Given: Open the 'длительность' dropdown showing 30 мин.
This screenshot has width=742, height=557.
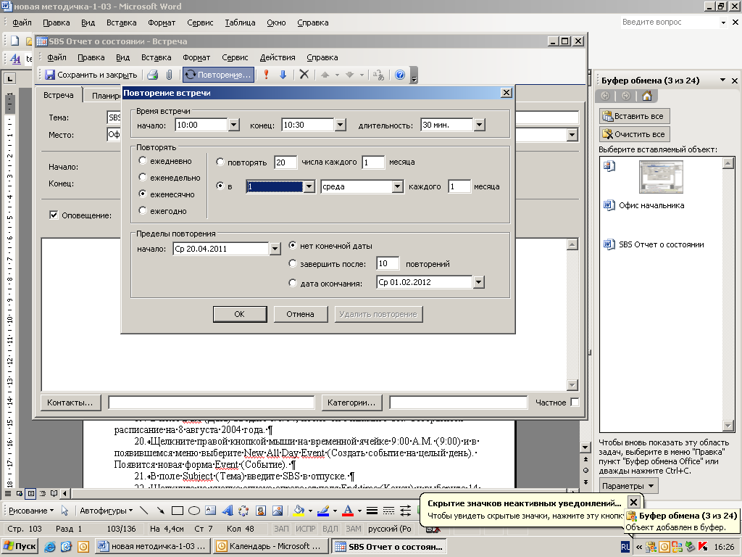Looking at the screenshot, I should pyautogui.click(x=480, y=125).
